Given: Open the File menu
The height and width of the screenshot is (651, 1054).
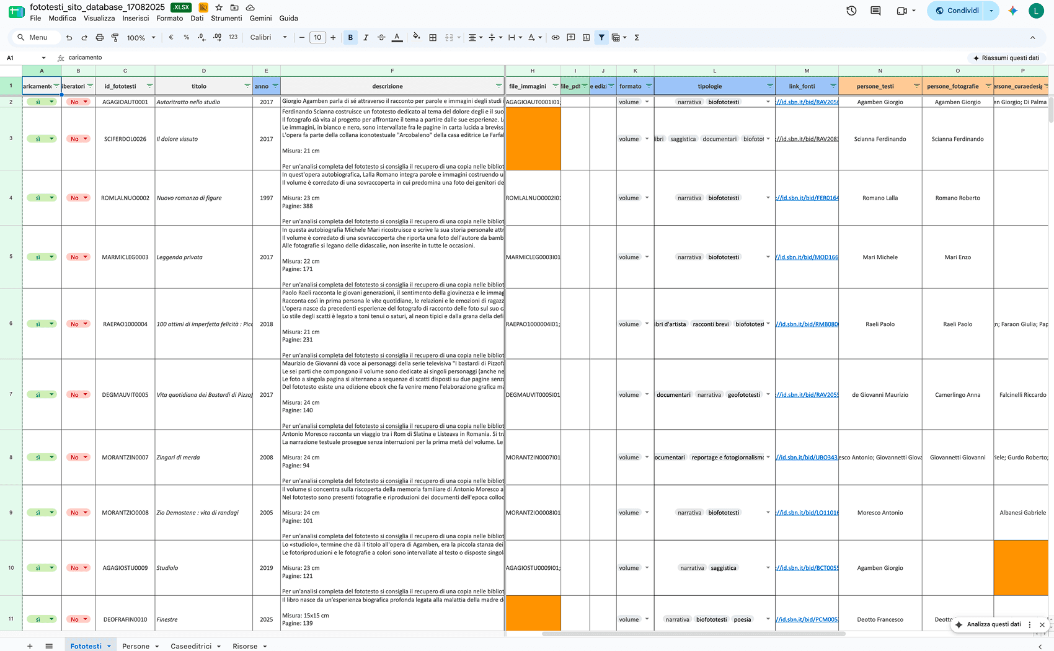Looking at the screenshot, I should click(x=35, y=19).
